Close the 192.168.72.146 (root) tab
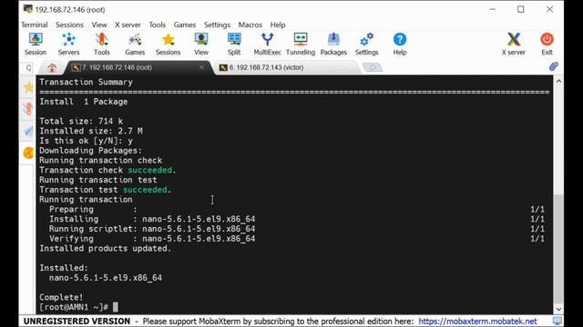This screenshot has height=327, width=583. click(201, 67)
